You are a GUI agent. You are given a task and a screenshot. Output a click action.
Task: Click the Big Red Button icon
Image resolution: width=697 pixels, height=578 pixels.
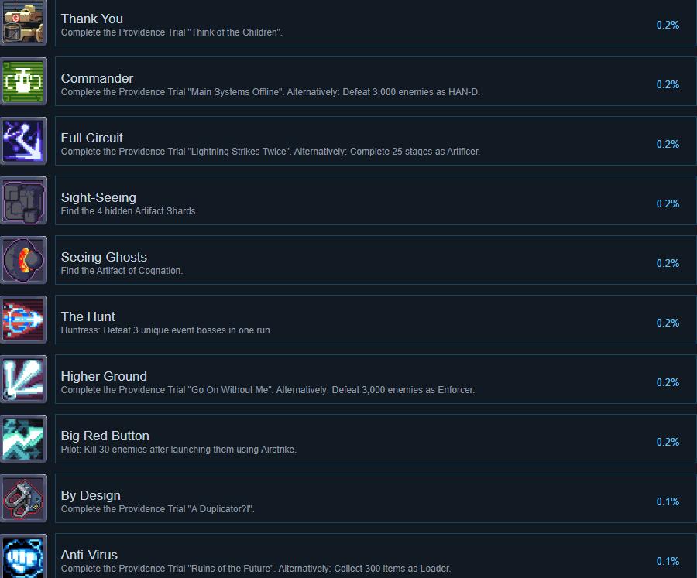(x=23, y=439)
